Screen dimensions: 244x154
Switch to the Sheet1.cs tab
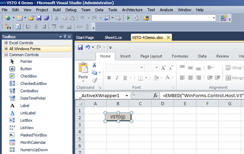(113, 38)
